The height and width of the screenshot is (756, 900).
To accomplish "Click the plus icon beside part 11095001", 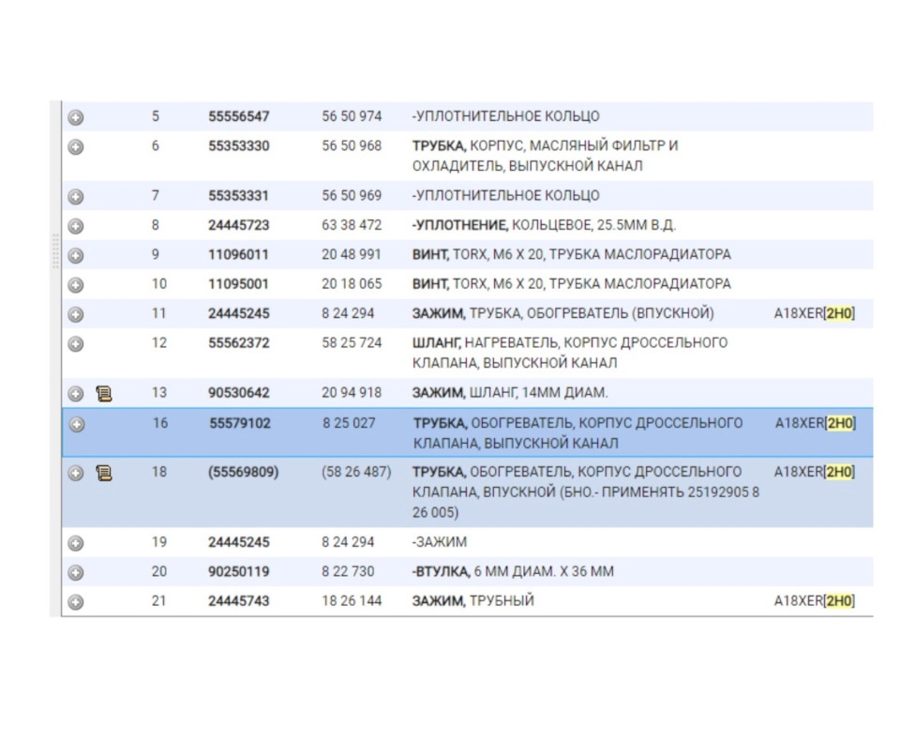I will (76, 285).
